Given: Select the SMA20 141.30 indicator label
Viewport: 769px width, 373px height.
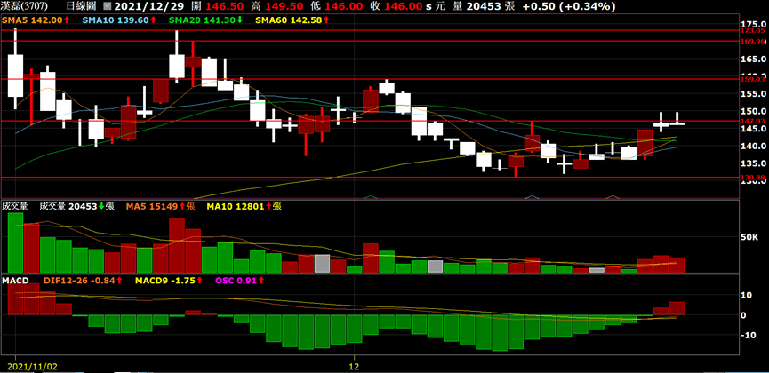Looking at the screenshot, I should [x=205, y=20].
